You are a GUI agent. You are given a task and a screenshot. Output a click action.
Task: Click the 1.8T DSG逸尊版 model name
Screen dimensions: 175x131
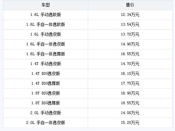[x=45, y=103]
